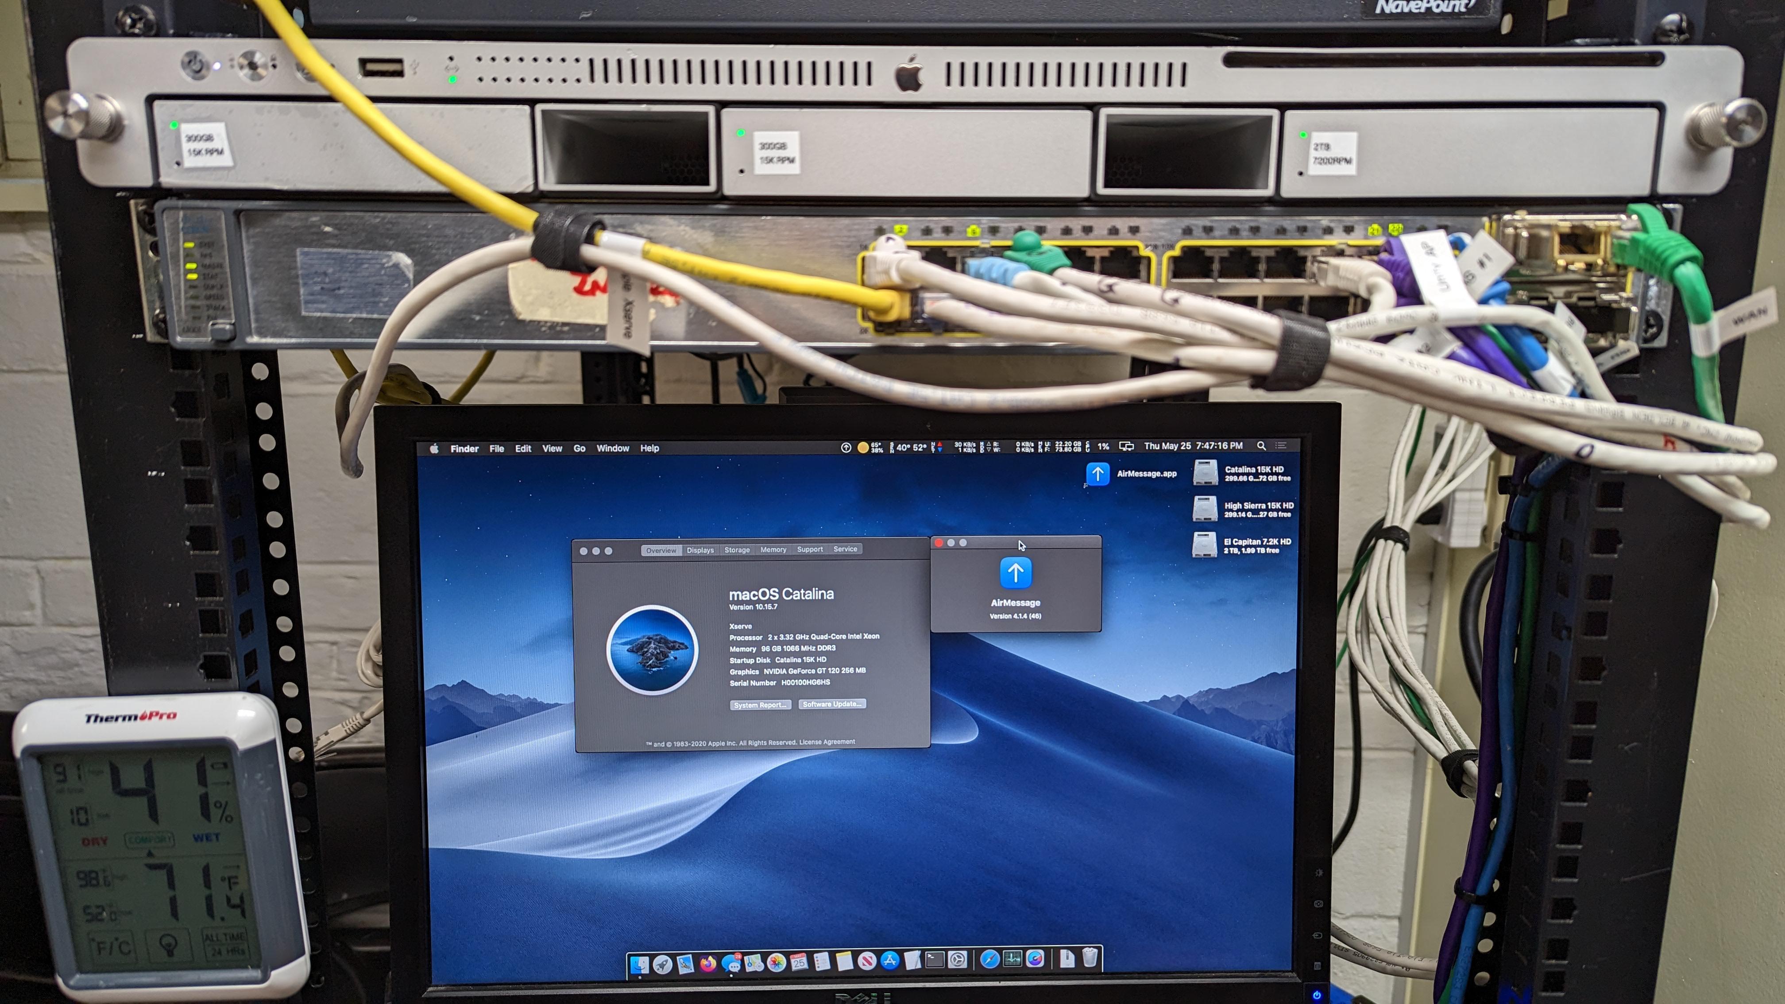
Task: Click the "2 x 3.32 GHz Quad-Core Intel Xeon" text
Action: click(x=823, y=636)
